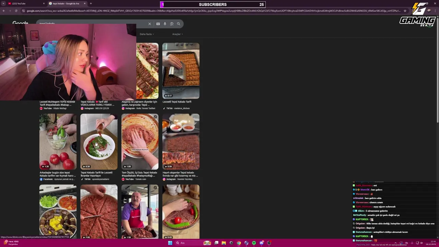This screenshot has height=247, width=439.
Task: Open link Hayırlı akşamlar Tepsi kebabı fırında
Action: tap(180, 174)
